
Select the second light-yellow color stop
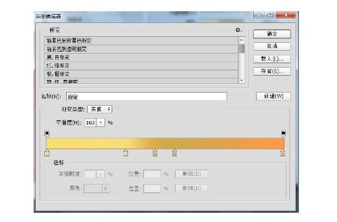126,153
